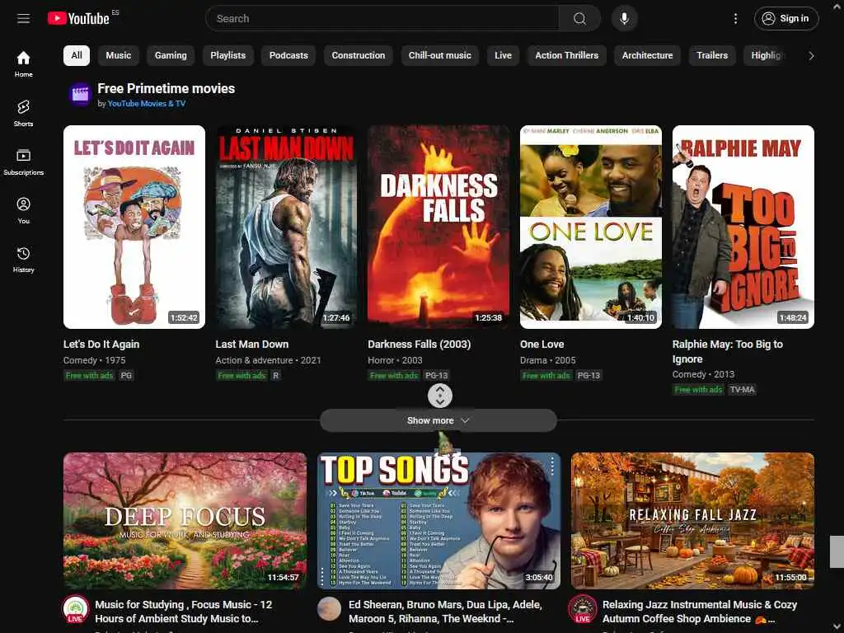Click the Last Man Down title
Screen dimensions: 844x633
(x=252, y=344)
